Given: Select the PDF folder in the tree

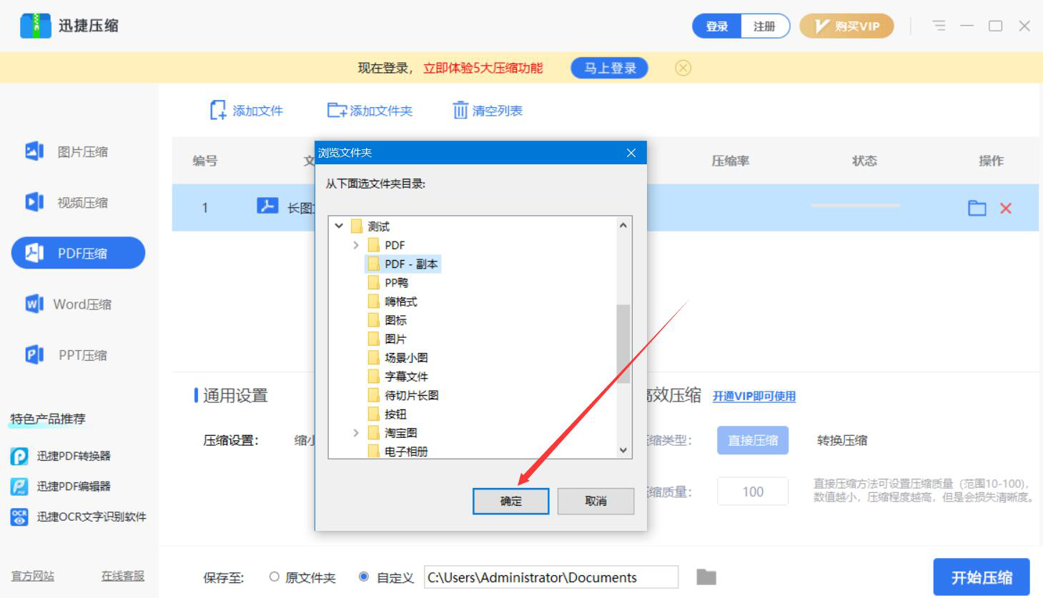Looking at the screenshot, I should [386, 245].
